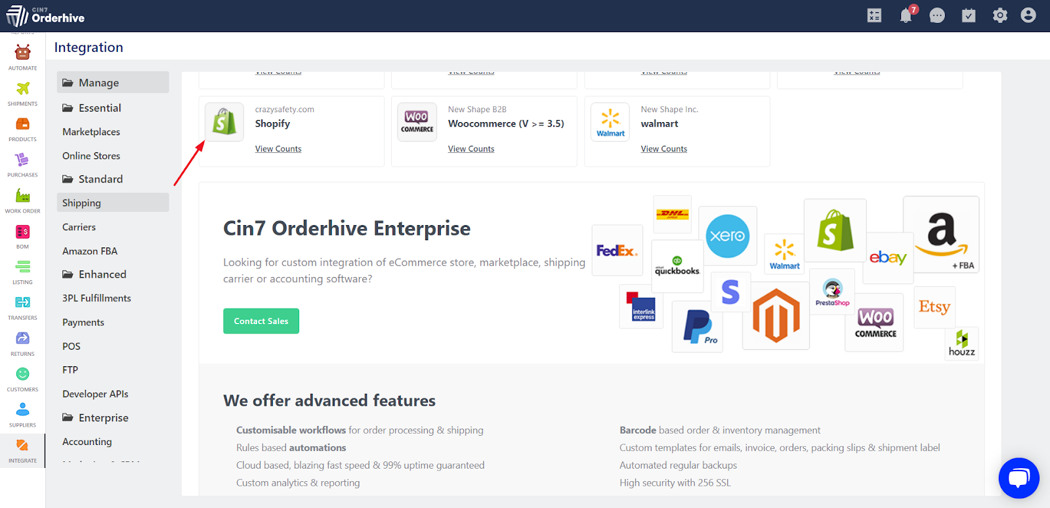Click the PayPal Pro logo tile
This screenshot has height=508, width=1050.
tap(698, 327)
